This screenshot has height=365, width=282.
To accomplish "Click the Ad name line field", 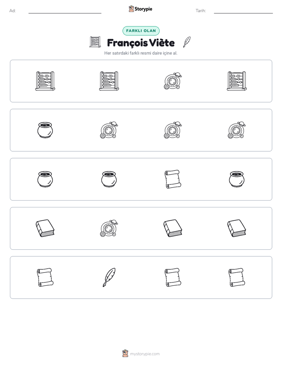I will (65, 11).
